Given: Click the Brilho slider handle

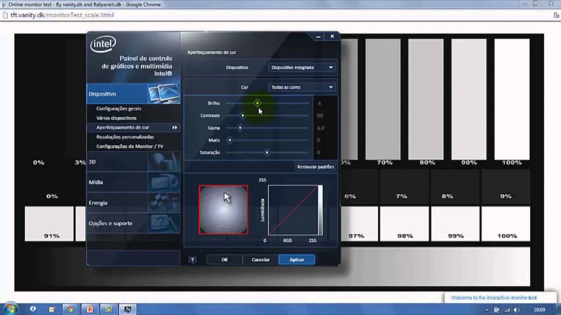Looking at the screenshot, I should pyautogui.click(x=257, y=103).
